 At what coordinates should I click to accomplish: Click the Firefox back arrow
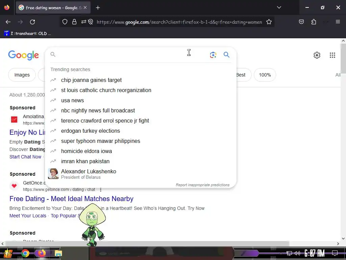(8, 22)
